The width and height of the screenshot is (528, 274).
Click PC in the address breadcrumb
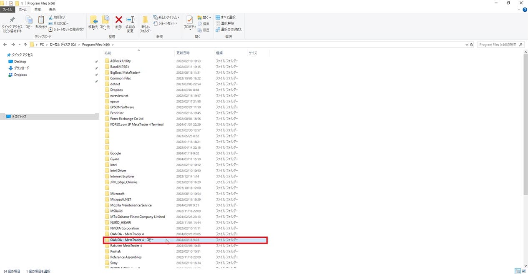tap(42, 44)
